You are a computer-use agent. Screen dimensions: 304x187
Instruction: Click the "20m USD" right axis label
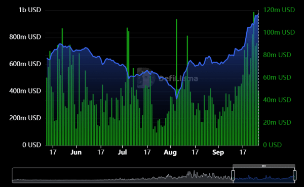(x=277, y=122)
